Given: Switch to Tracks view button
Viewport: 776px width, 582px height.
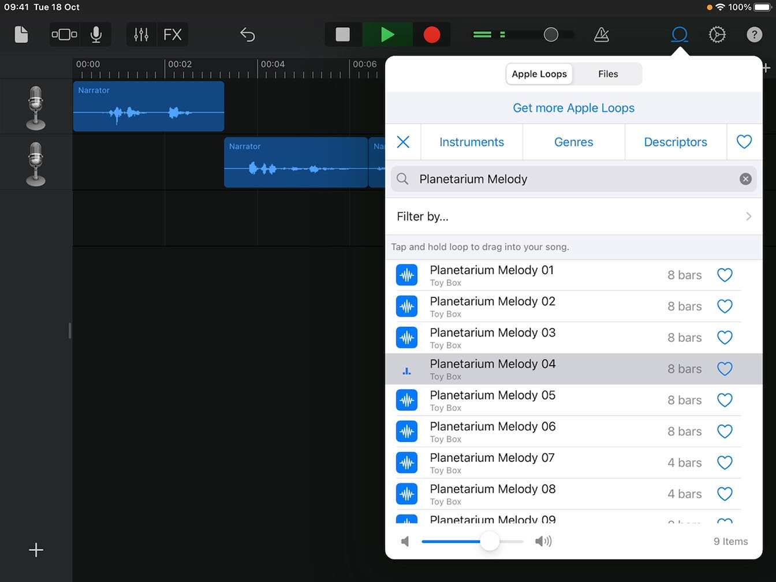Looking at the screenshot, I should pos(64,35).
